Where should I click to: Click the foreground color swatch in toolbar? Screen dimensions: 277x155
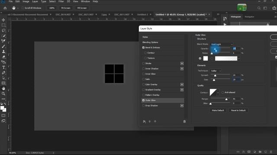pos(2,108)
